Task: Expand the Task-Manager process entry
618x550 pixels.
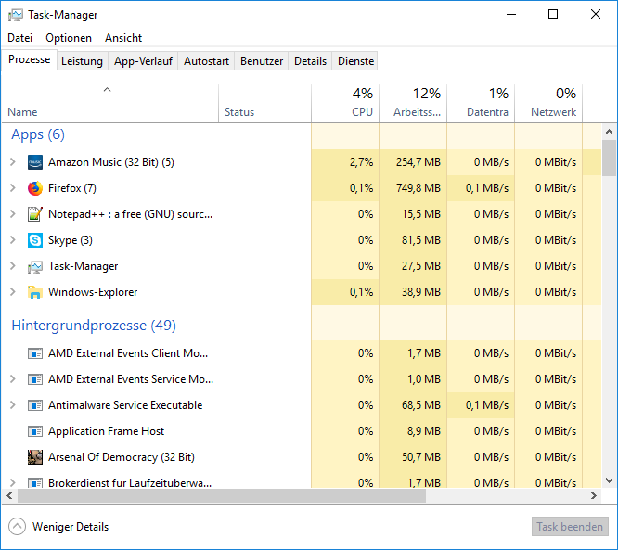Action: [13, 266]
